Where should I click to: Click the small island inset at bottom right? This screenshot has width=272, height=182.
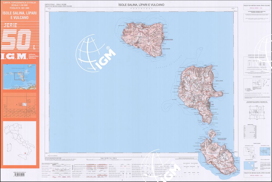pos(250,165)
